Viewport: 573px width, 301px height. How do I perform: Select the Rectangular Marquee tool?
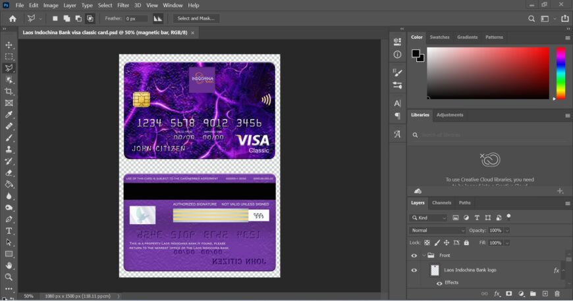[9, 57]
